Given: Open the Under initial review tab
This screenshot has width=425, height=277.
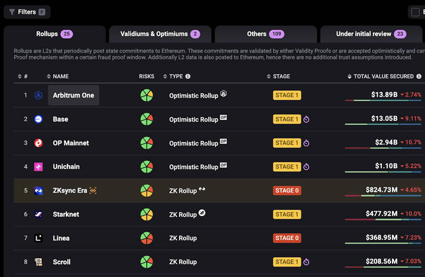Looking at the screenshot, I should tap(371, 34).
